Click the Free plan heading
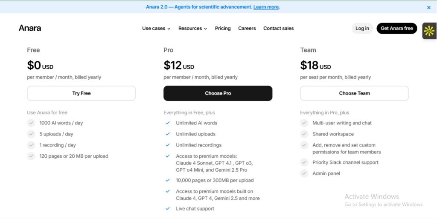Screen dimensions: 437x219 [33, 50]
